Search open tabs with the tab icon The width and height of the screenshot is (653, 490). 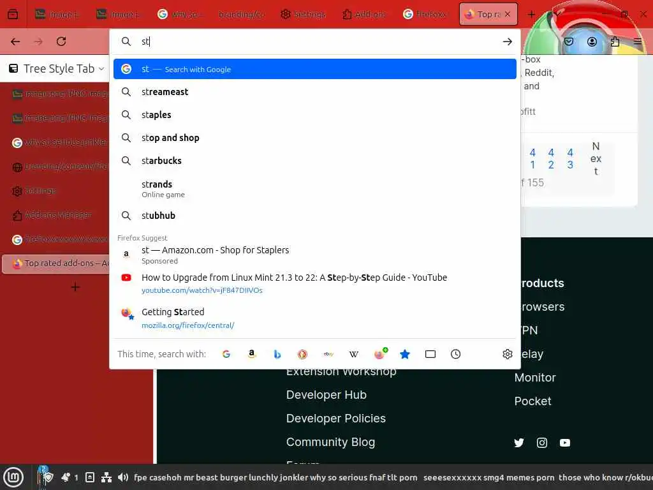[x=430, y=354]
